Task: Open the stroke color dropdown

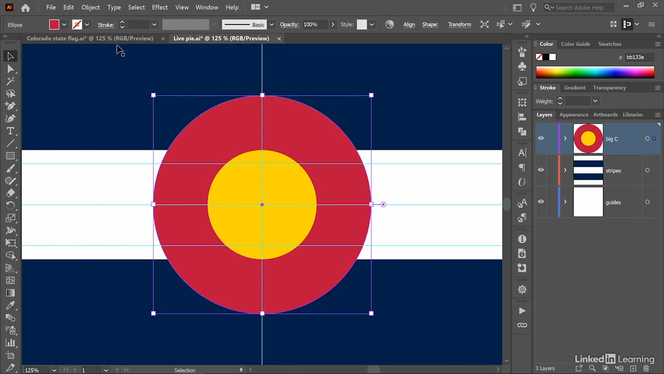Action: click(87, 24)
